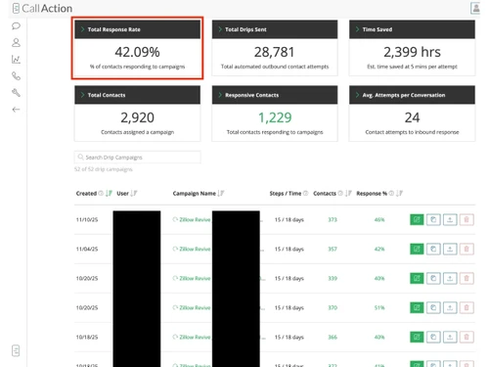Click info icon next to Response % header
The image size is (489, 367).
pos(391,193)
